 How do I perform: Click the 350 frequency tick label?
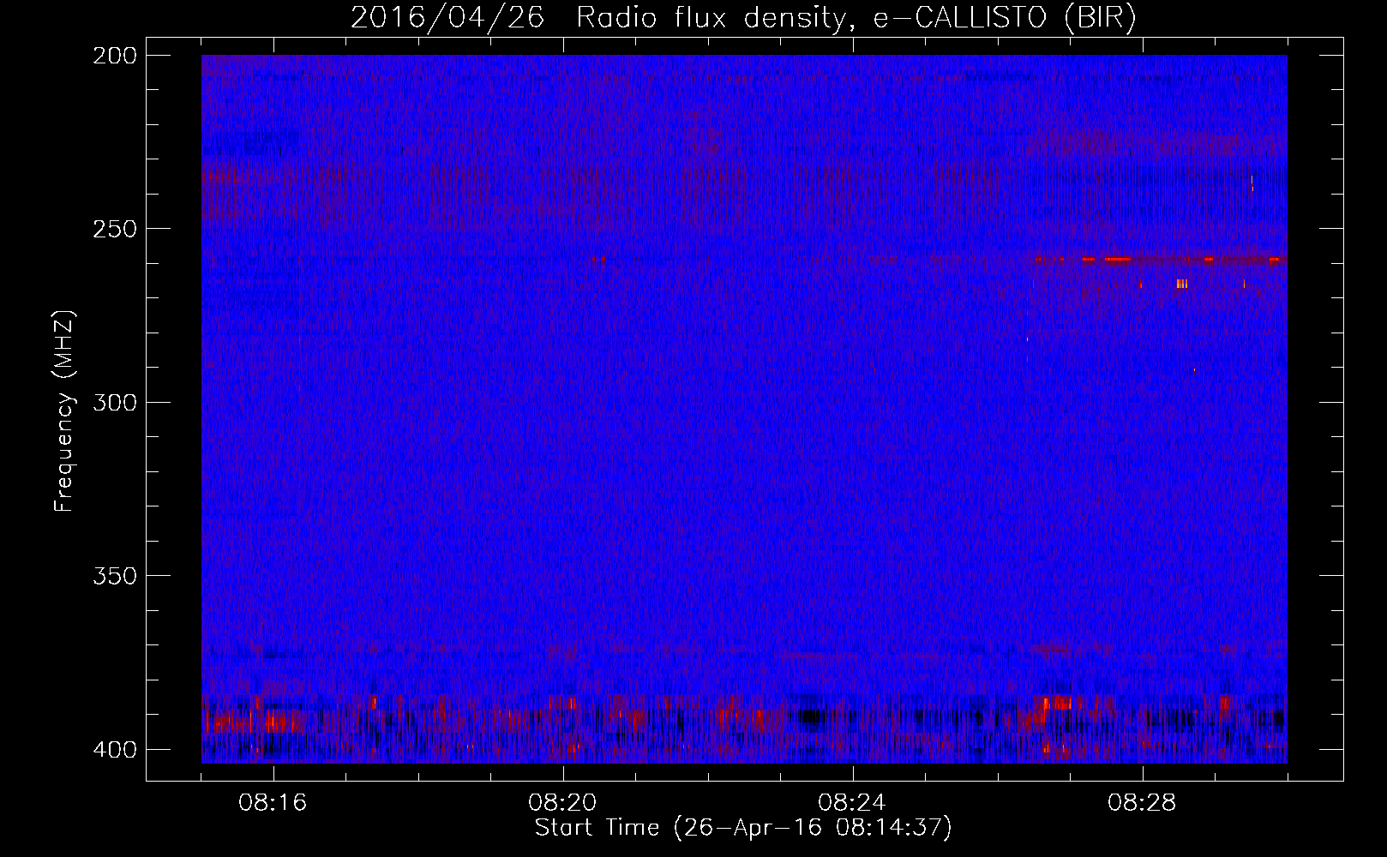[x=114, y=576]
